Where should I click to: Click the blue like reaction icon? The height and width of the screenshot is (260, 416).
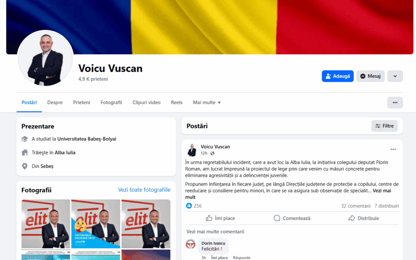[188, 206]
